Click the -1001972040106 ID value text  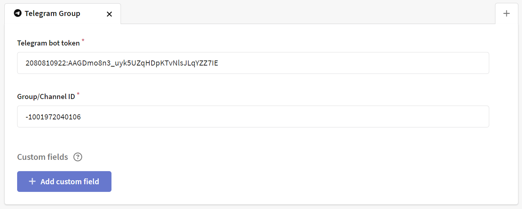click(x=53, y=117)
